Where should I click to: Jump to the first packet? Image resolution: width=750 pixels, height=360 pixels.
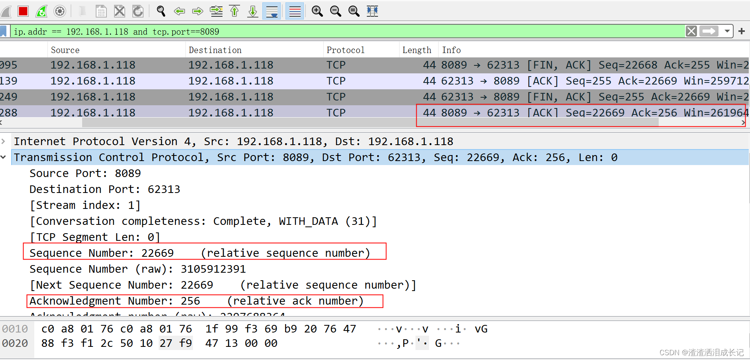[234, 11]
